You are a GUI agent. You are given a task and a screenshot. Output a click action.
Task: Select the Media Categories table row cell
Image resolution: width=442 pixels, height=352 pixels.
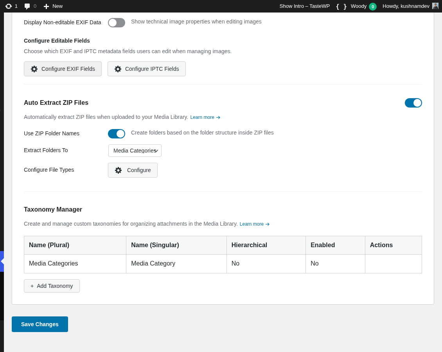click(x=54, y=264)
